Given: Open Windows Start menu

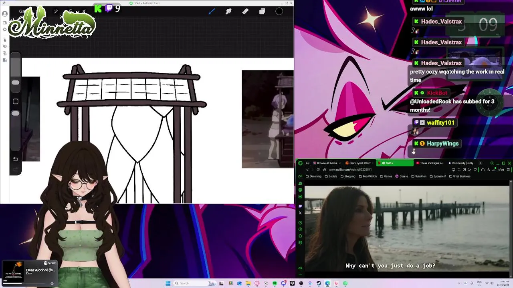Looking at the screenshot, I should tap(168, 283).
